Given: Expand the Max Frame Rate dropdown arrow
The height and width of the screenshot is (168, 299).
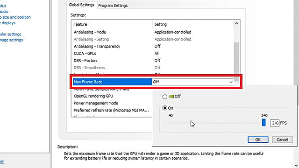Looking at the screenshot, I should [231, 82].
